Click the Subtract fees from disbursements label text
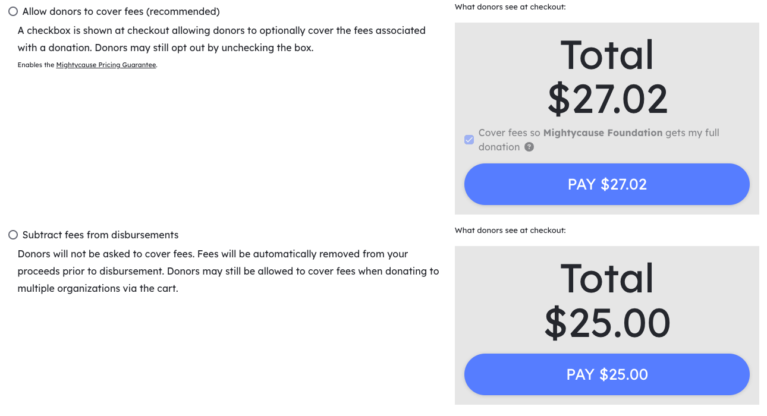 pos(100,235)
